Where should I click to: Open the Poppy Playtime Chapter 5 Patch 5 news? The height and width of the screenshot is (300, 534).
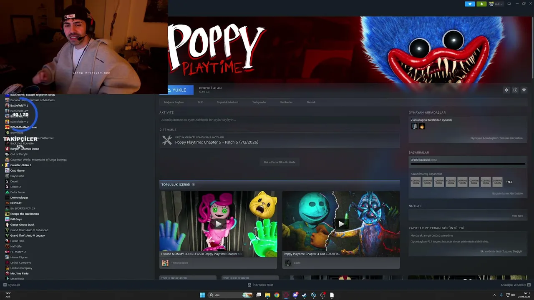[217, 142]
